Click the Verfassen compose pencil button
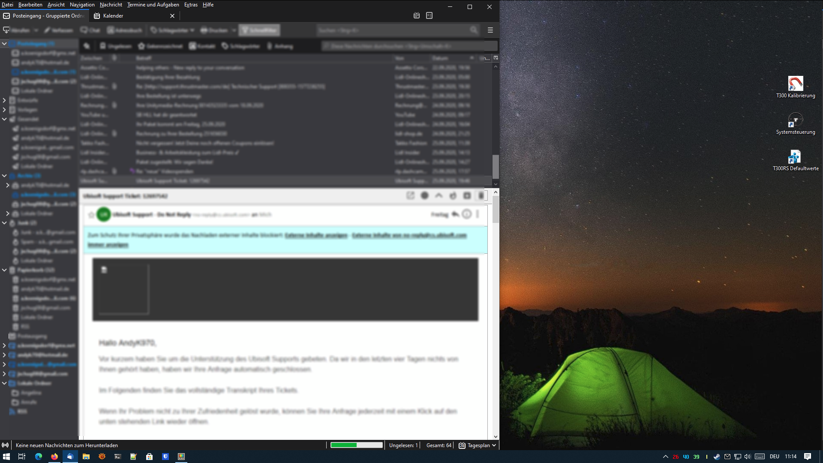 click(58, 30)
